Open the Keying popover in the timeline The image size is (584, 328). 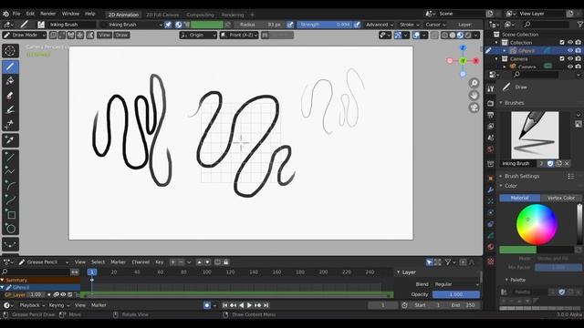click(58, 305)
